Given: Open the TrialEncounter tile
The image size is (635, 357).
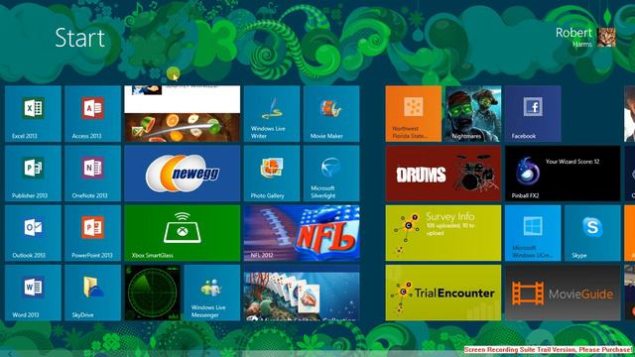Looking at the screenshot, I should (444, 293).
